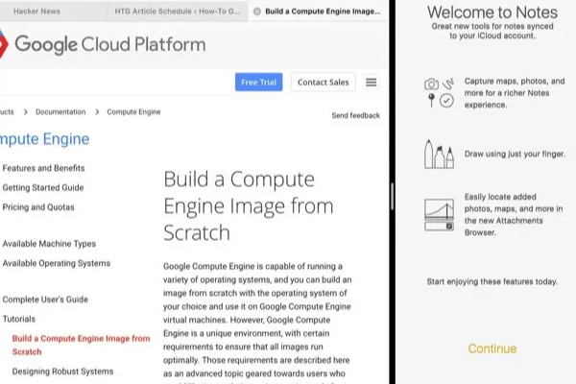
Task: Open Features and Benefits in sidebar
Action: pyautogui.click(x=43, y=168)
